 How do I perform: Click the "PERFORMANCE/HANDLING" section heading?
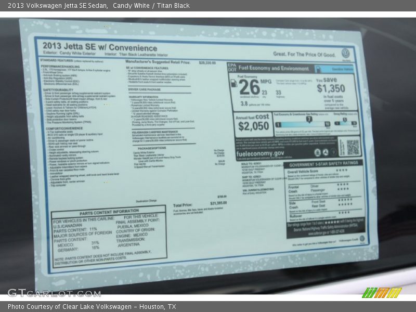pyautogui.click(x=60, y=67)
